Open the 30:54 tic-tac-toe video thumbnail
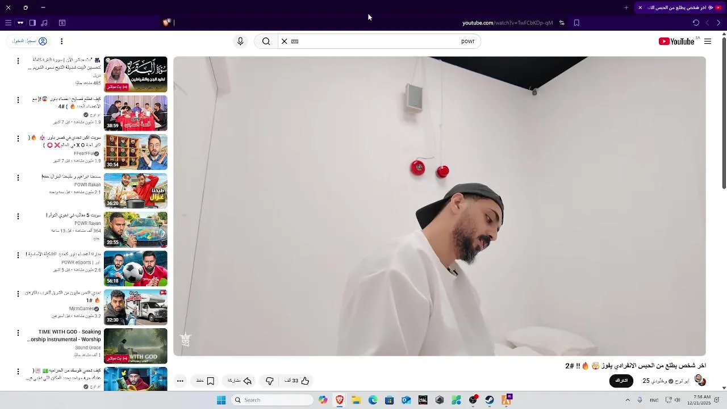The image size is (727, 409). (x=136, y=152)
